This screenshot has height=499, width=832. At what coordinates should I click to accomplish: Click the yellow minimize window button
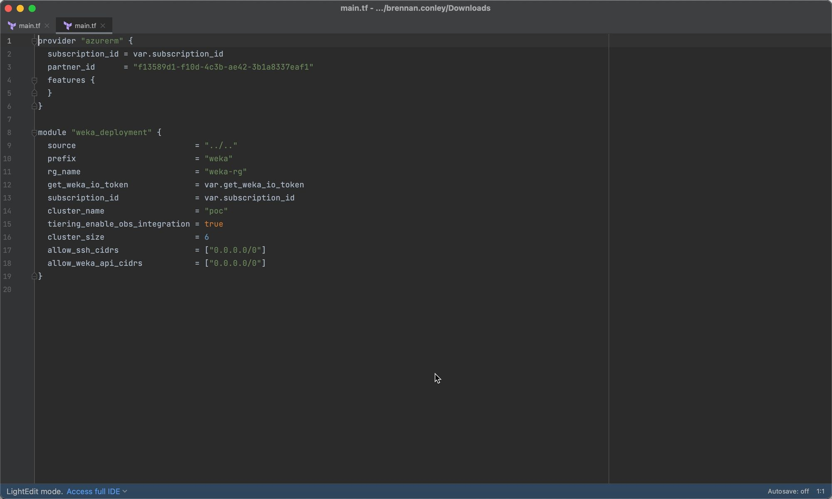(x=20, y=8)
